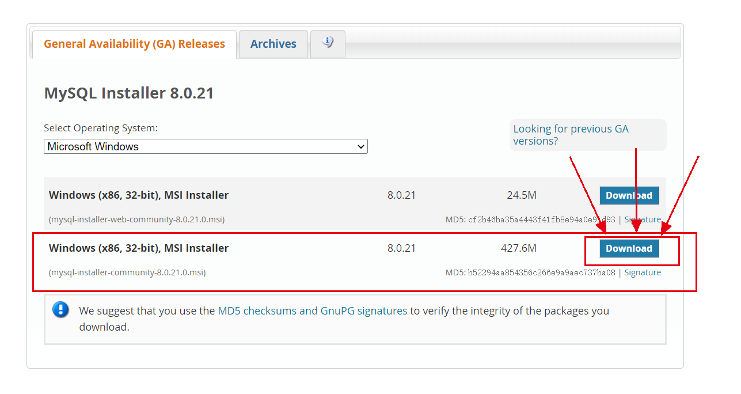Select filename (mysql-installer-web-community-8.0.21.0.msi)
Screen dimensions: 741x394
(136, 219)
